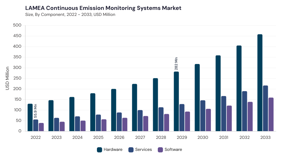Select the 2032 Services bar
Image resolution: width=283 pixels, height=159 pixels.
(x=244, y=111)
